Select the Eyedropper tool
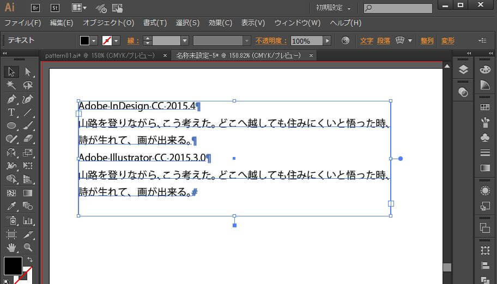 click(x=11, y=207)
